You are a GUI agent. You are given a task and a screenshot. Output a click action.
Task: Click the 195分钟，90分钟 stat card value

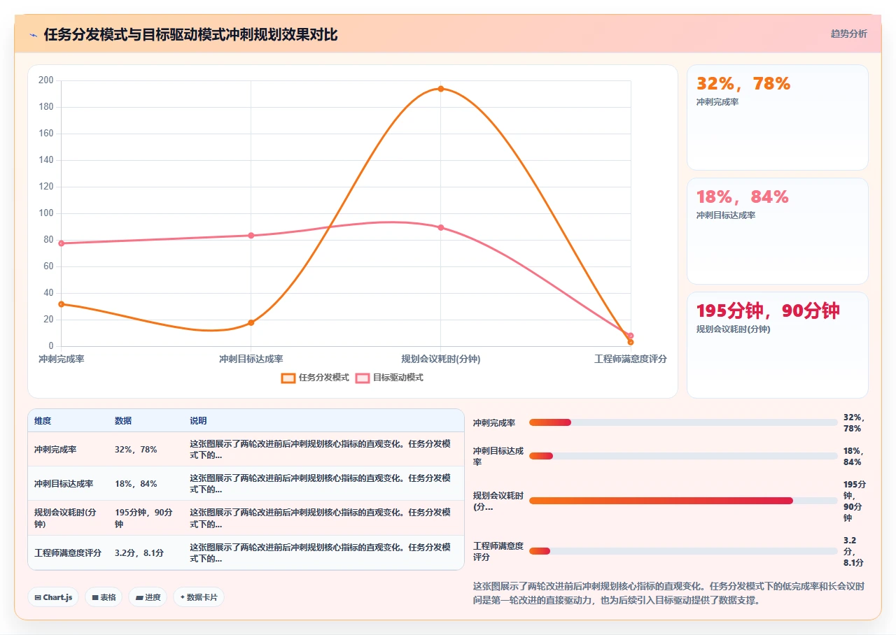point(768,311)
